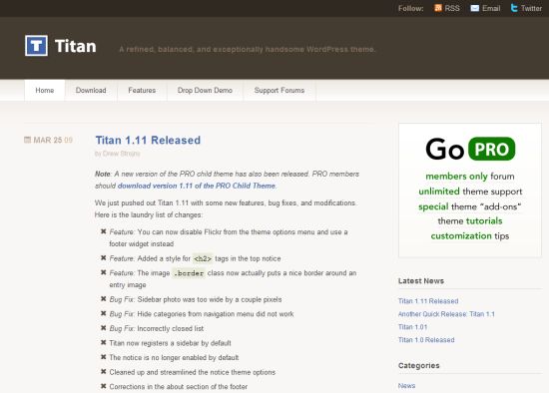Click the Latest News heading
Image resolution: width=549 pixels, height=393 pixels.
tap(421, 280)
